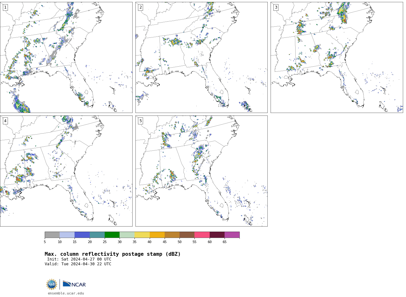406x297 pixels.
Task: Click the ensemble.ucar.edu text
Action: point(66,294)
